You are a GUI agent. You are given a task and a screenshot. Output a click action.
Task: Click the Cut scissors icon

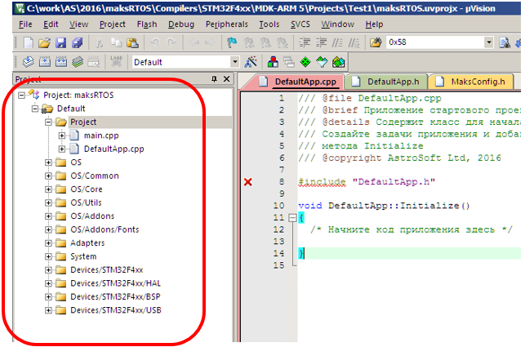pyautogui.click(x=100, y=42)
